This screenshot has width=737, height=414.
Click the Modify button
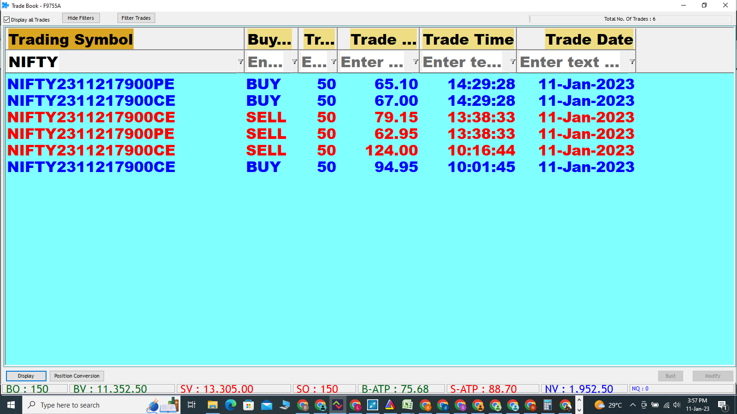click(713, 376)
